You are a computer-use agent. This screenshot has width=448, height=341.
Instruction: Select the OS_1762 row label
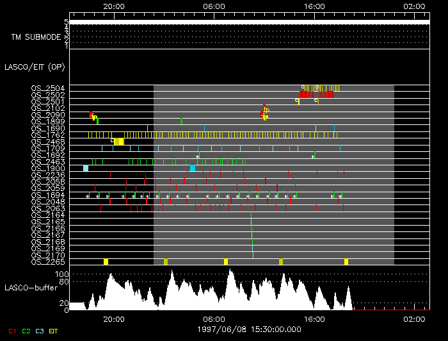pyautogui.click(x=48, y=135)
